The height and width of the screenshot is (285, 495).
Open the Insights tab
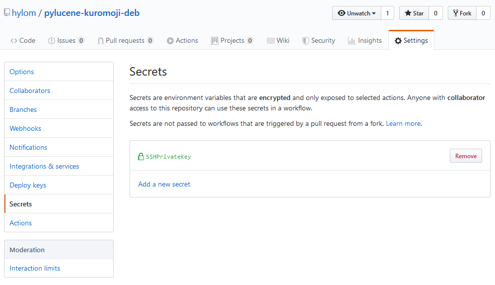point(365,41)
